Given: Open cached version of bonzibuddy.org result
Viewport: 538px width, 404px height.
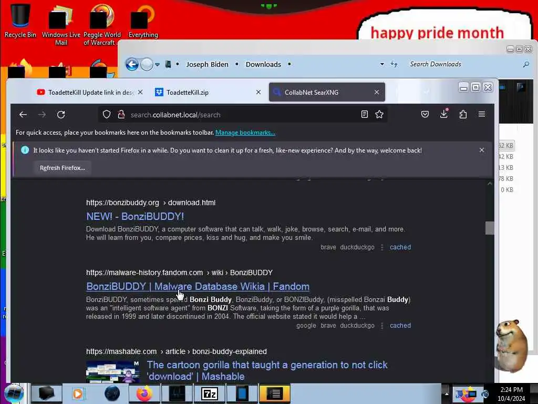Looking at the screenshot, I should coord(400,247).
